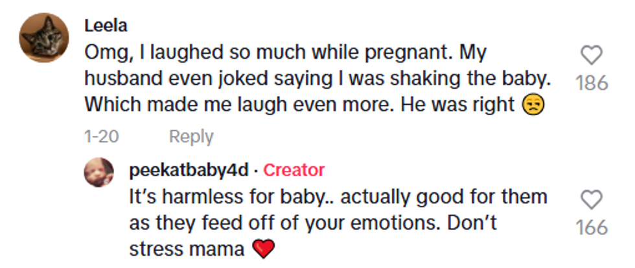Click the 166 like count on the reply
The image size is (635, 268).
pyautogui.click(x=591, y=227)
